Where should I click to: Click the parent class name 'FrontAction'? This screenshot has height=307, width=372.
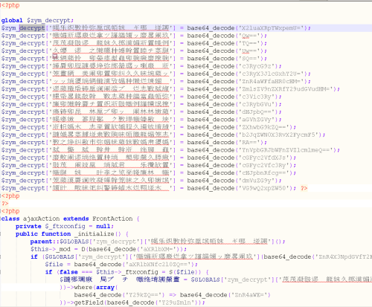coord(112,219)
